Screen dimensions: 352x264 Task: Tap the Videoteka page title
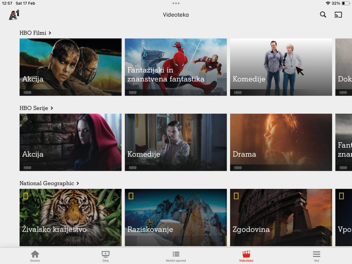[176, 15]
